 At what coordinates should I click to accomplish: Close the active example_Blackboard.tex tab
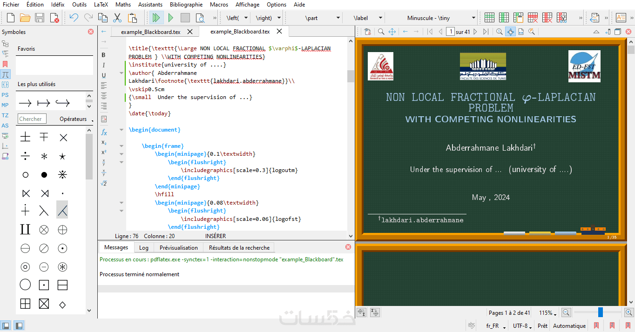pyautogui.click(x=279, y=32)
